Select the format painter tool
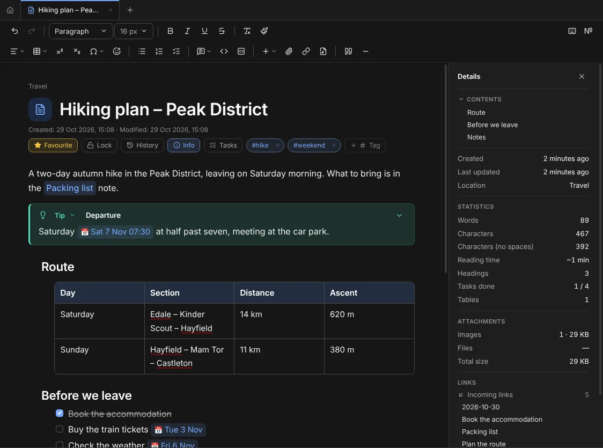 click(x=264, y=31)
